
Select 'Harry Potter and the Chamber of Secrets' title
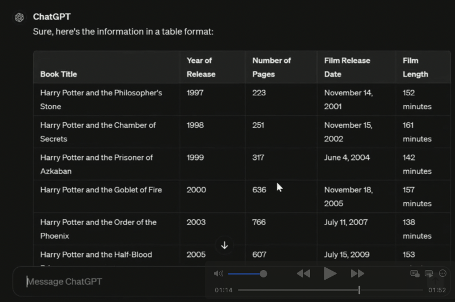click(98, 132)
